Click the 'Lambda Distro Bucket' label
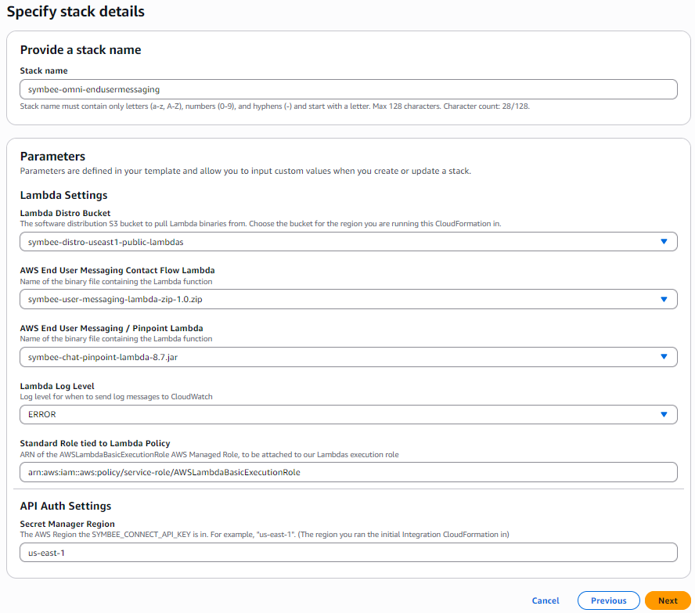The height and width of the screenshot is (613, 695). click(x=65, y=213)
